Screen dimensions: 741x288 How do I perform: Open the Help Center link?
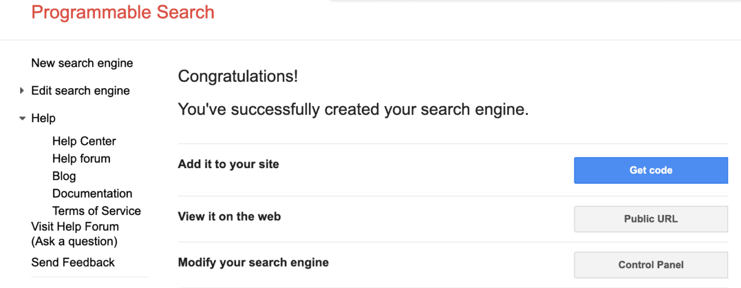[x=84, y=141]
